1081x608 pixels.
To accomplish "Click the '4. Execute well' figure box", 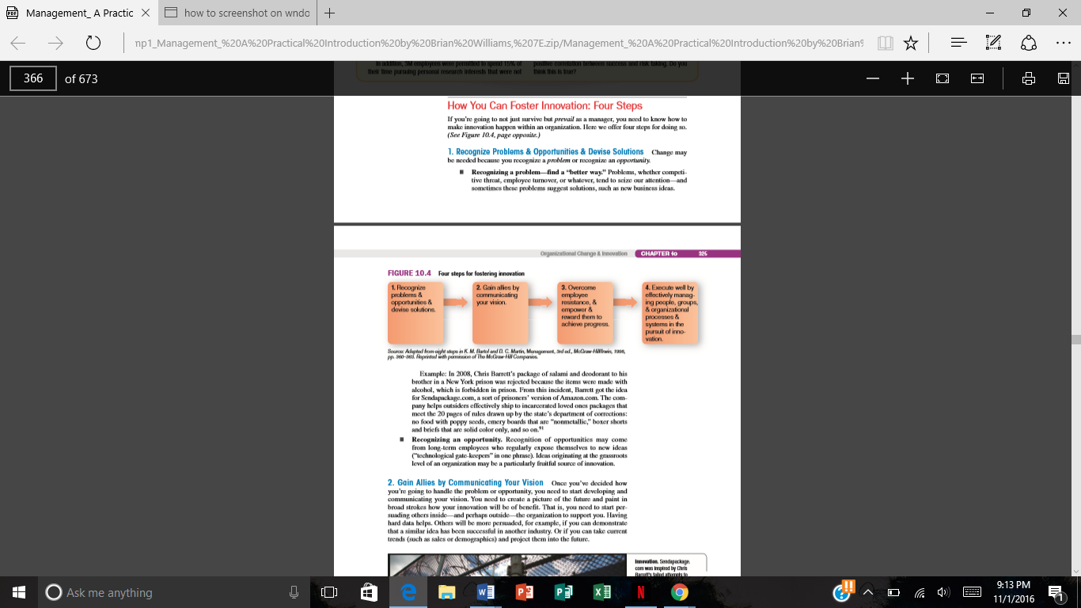I will [670, 313].
